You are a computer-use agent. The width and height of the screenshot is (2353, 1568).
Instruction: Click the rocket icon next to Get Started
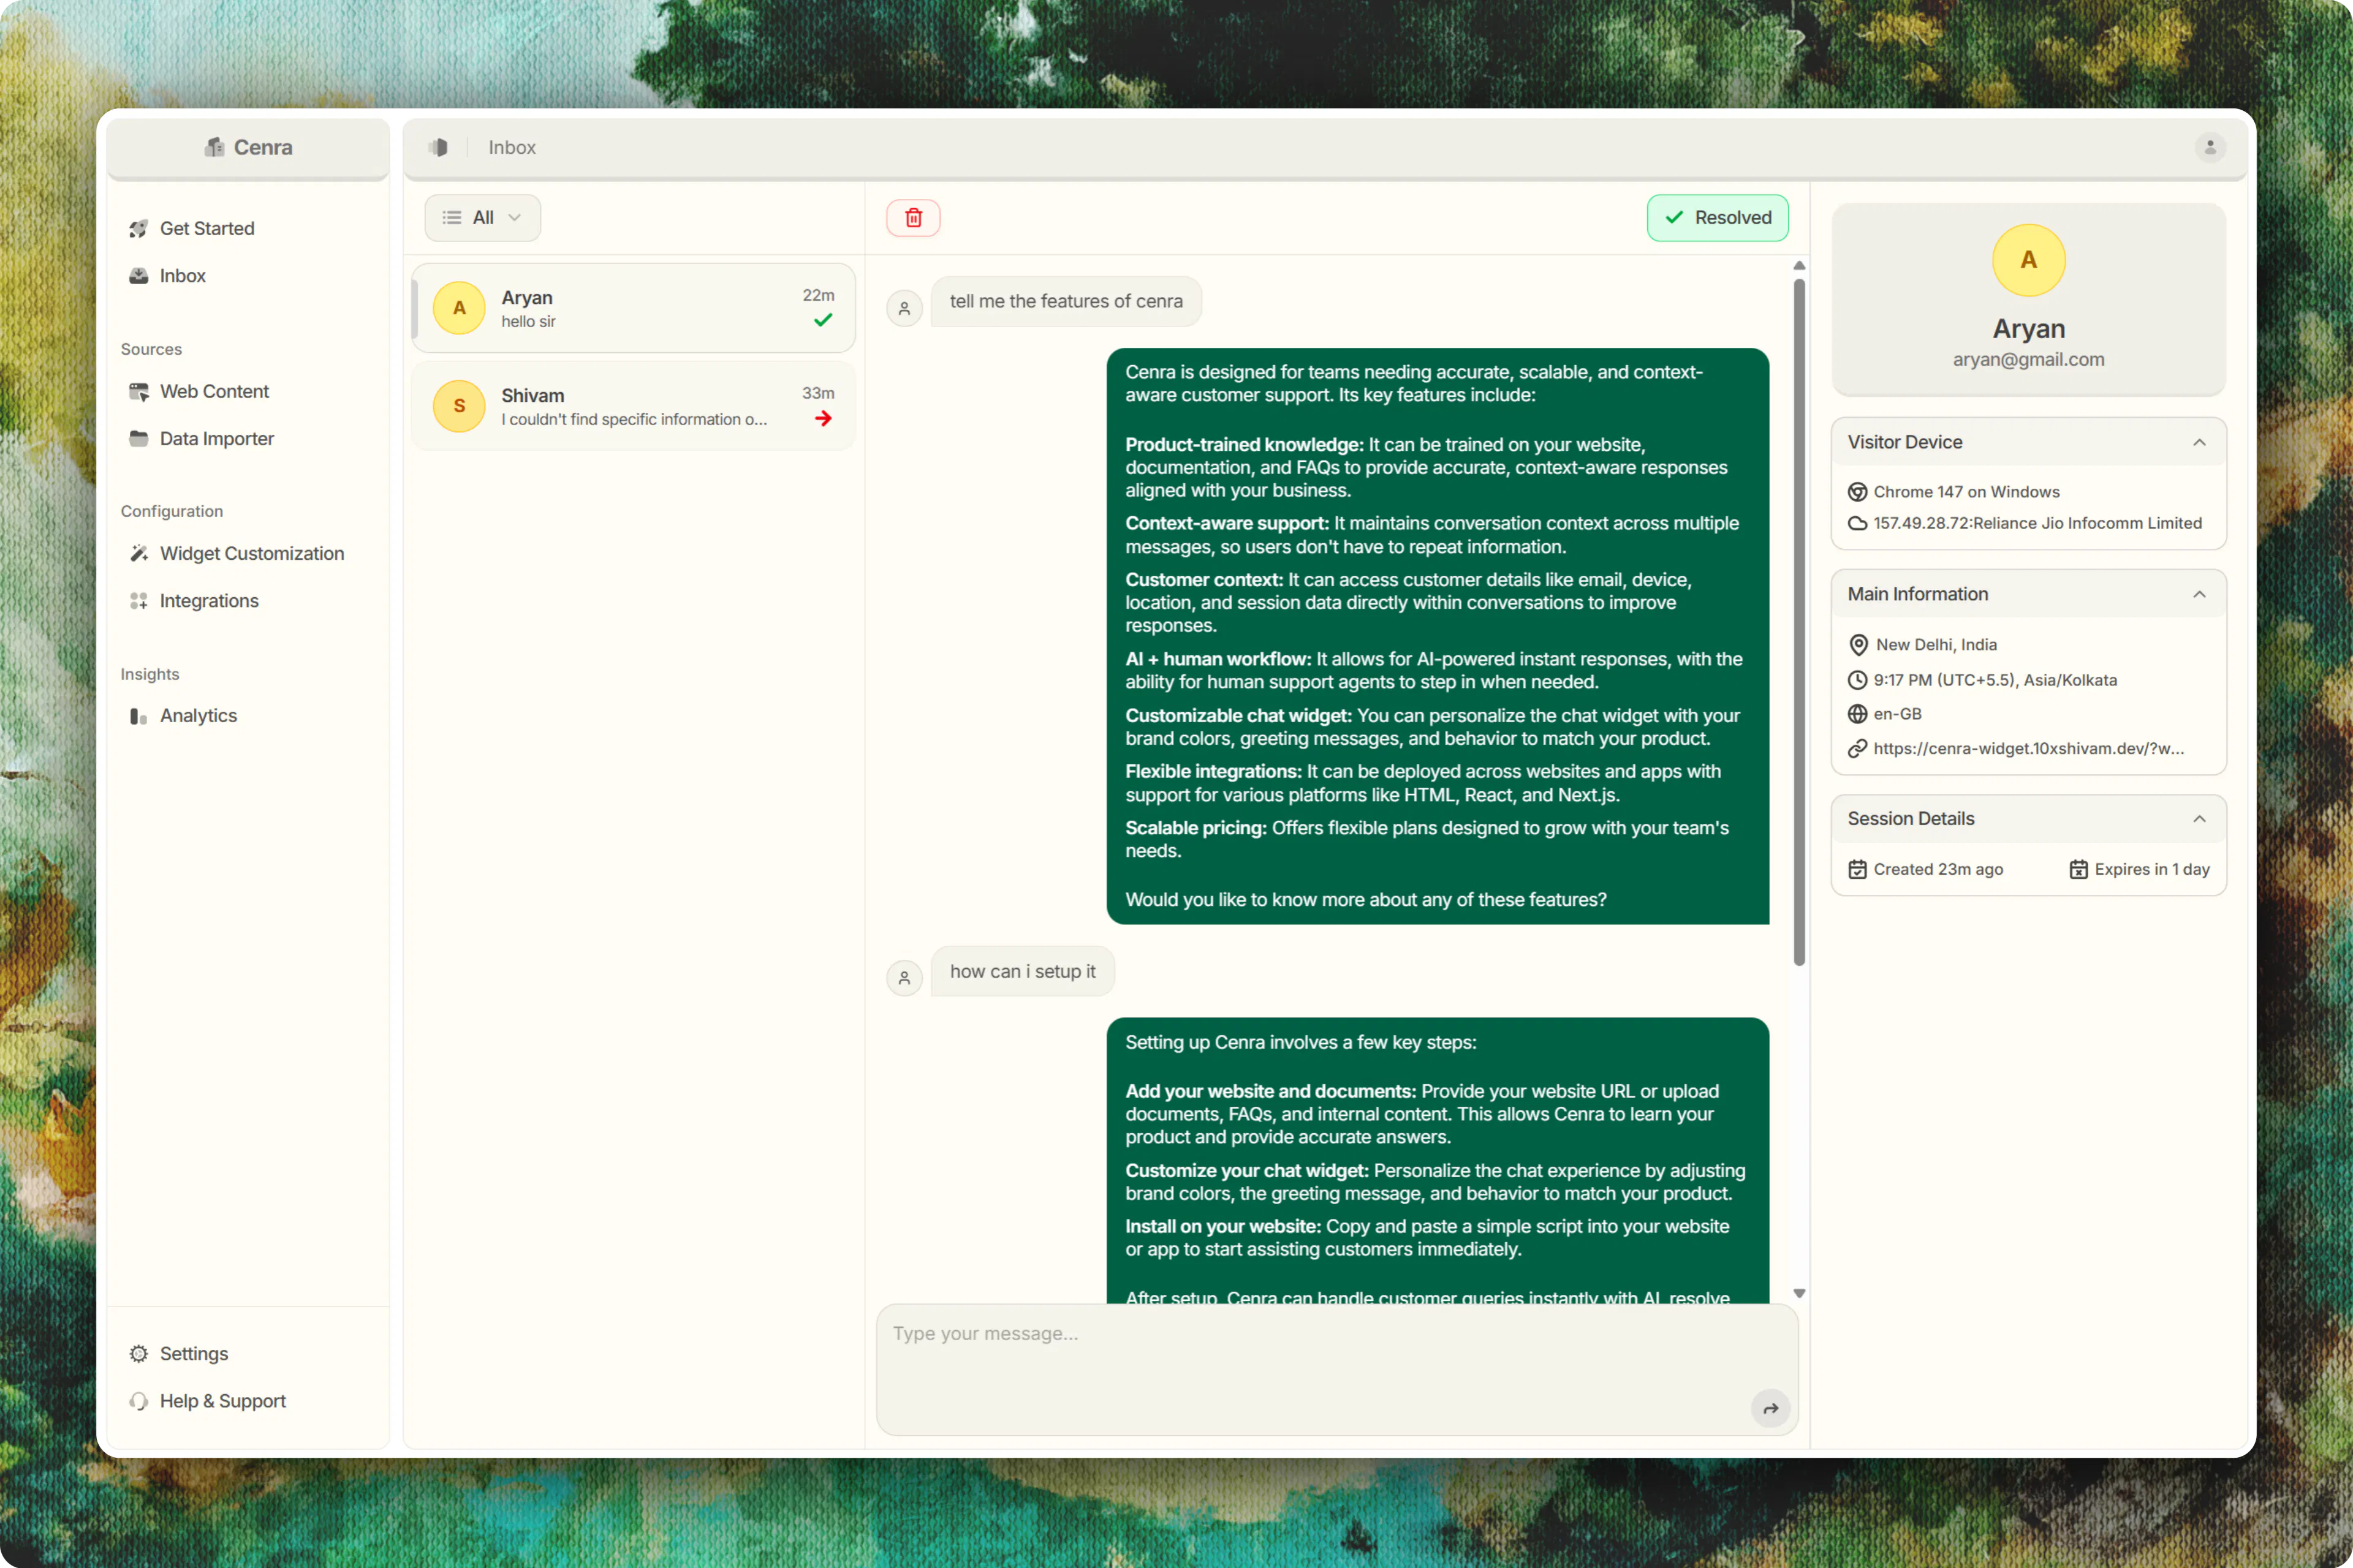point(139,228)
